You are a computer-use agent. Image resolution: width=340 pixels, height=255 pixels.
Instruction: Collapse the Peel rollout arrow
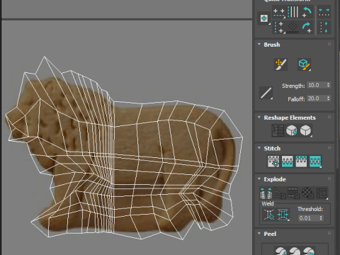pos(259,233)
